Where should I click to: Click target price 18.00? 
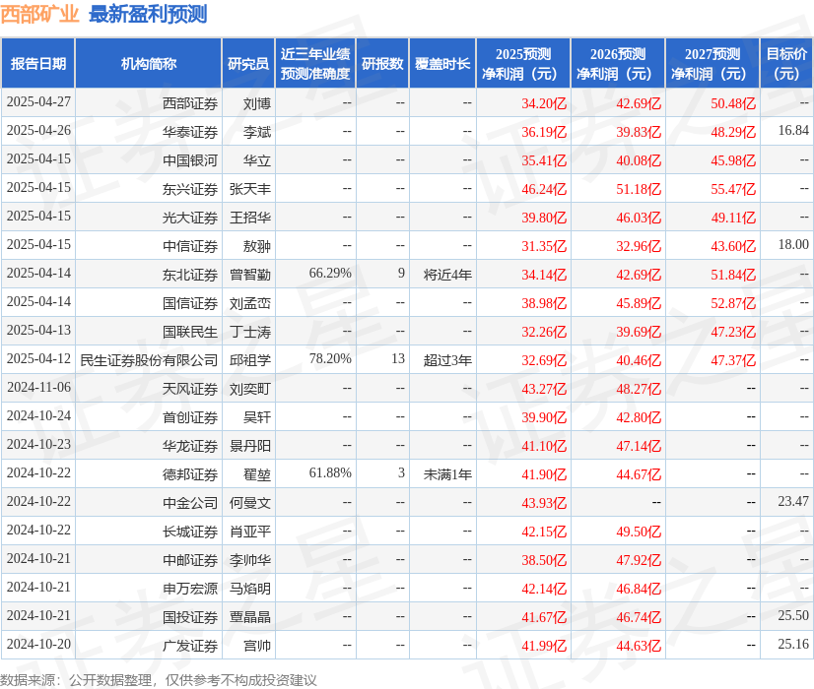click(x=793, y=245)
